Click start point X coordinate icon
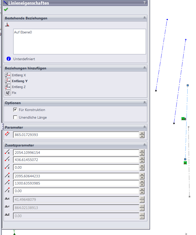This screenshot has height=235, width=196. [x=7, y=152]
